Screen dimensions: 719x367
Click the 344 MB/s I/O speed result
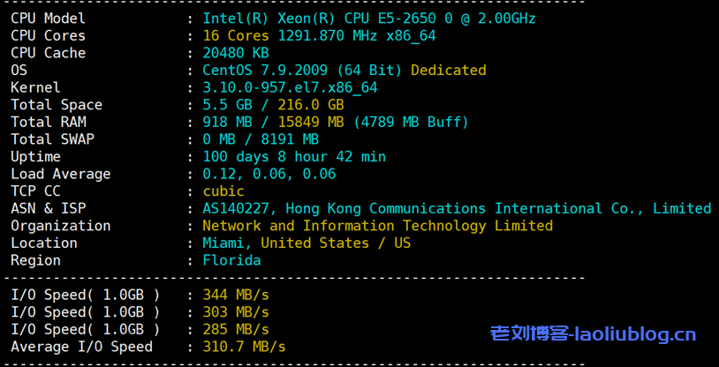pos(236,295)
